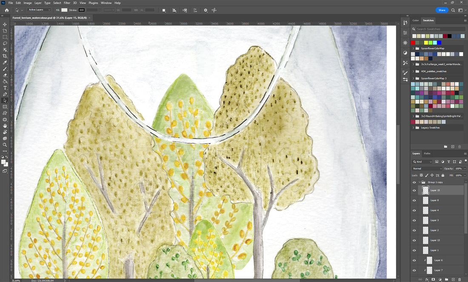The width and height of the screenshot is (468, 282).
Task: Hide the Group 1 copy folder
Action: (414, 182)
